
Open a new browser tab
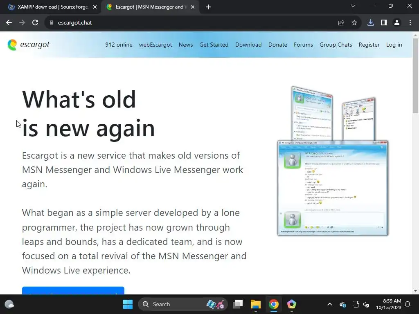(208, 7)
